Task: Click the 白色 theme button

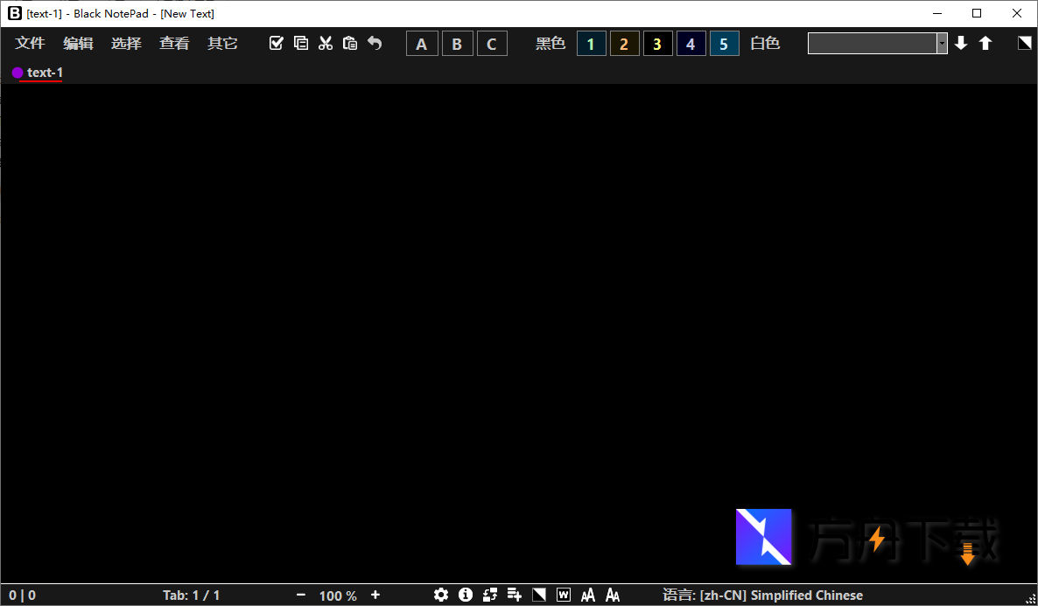Action: pyautogui.click(x=764, y=42)
